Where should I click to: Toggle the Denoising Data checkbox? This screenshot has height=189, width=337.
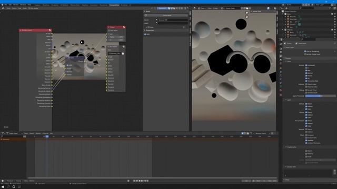tap(306, 81)
